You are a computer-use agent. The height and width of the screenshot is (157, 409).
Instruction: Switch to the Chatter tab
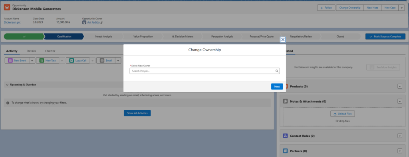[x=50, y=51]
